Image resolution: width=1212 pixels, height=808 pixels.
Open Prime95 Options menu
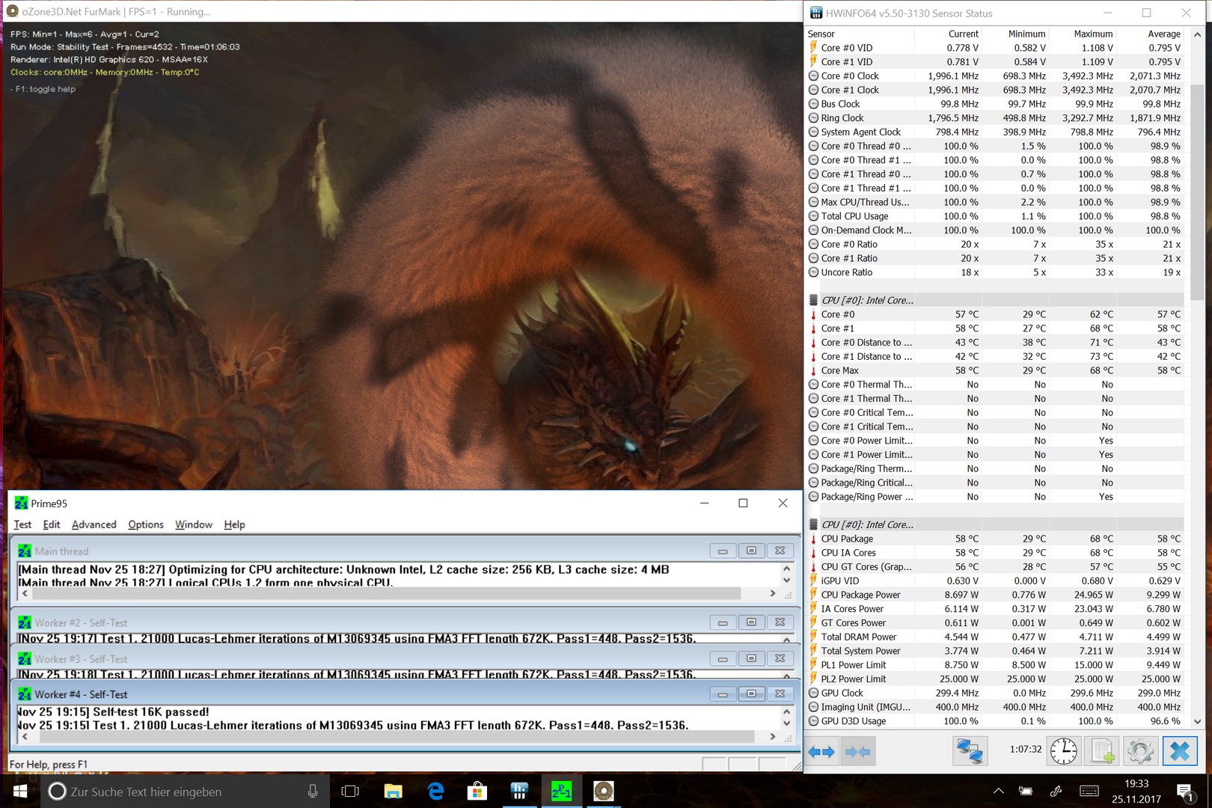tap(145, 524)
